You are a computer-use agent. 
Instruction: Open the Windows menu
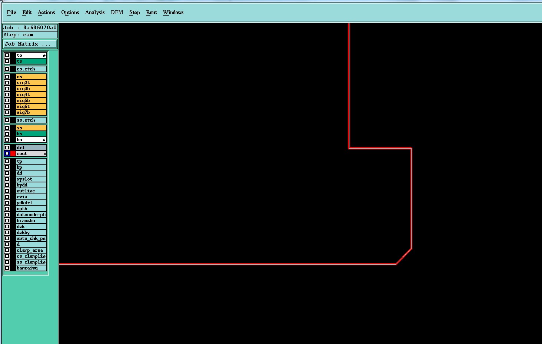pos(173,12)
